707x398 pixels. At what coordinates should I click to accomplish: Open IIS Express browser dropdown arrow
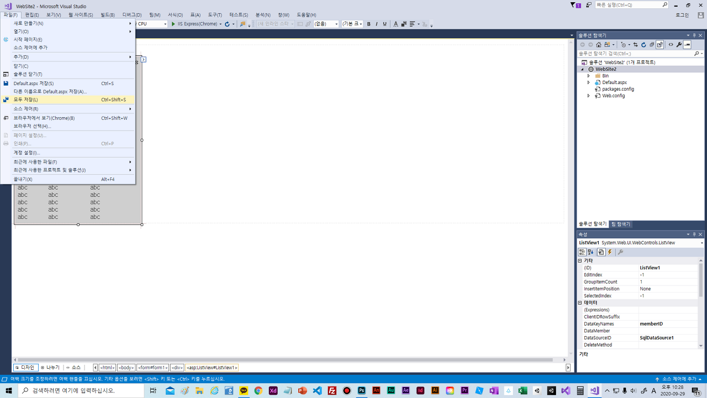click(220, 24)
